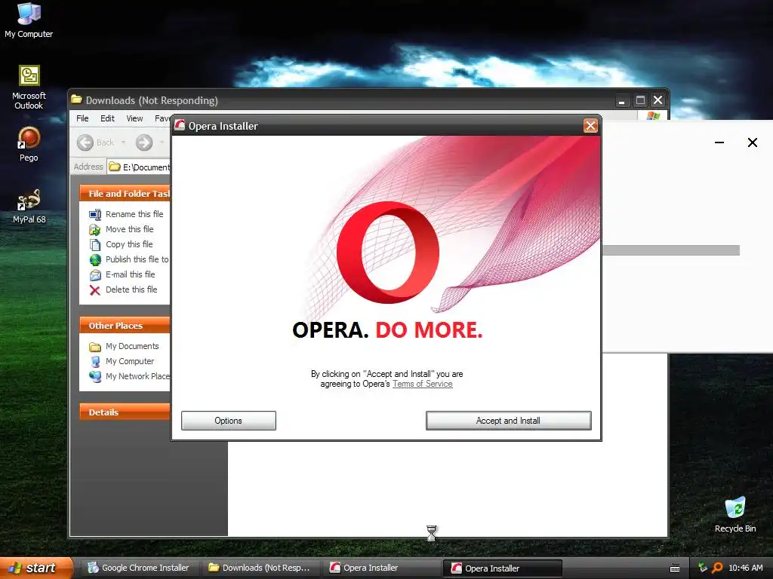
Task: Open Opera installer Options
Action: (x=228, y=421)
